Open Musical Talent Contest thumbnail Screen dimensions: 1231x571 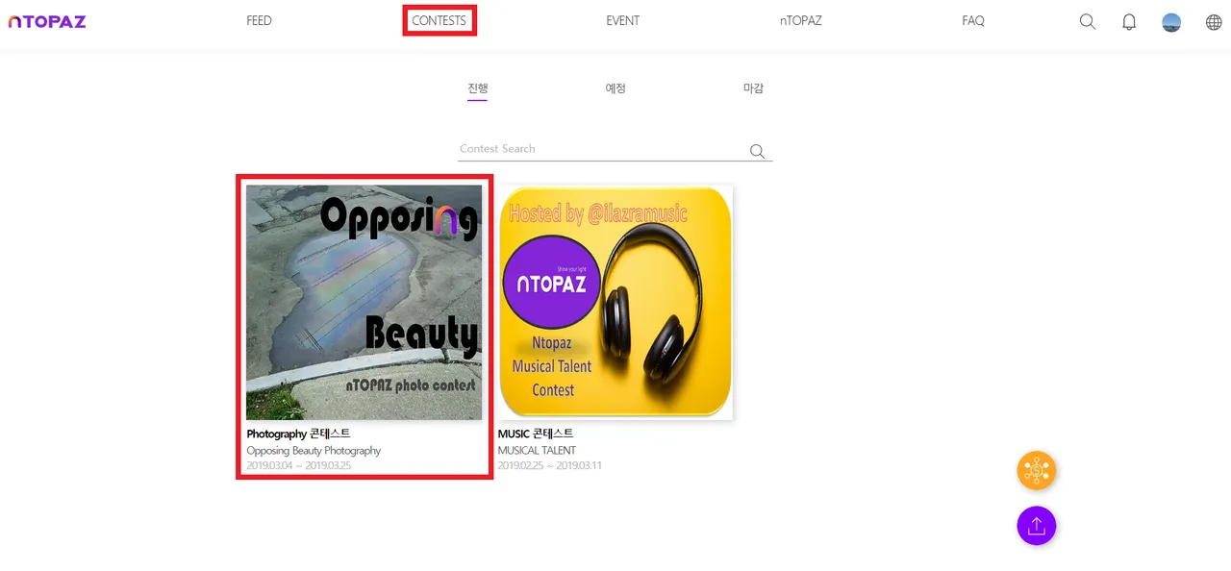point(615,302)
